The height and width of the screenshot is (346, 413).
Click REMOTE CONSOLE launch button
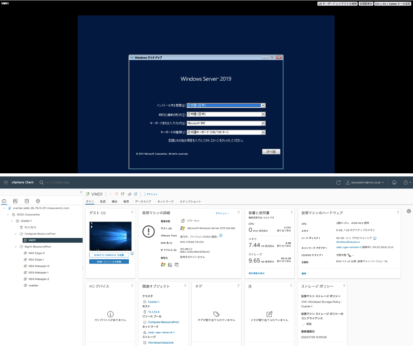109,255
